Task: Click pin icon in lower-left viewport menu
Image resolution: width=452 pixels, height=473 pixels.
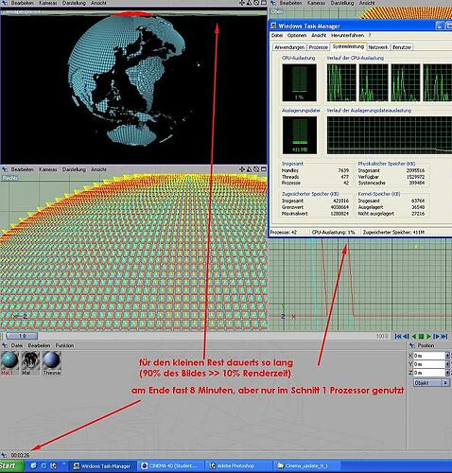Action: coord(5,169)
